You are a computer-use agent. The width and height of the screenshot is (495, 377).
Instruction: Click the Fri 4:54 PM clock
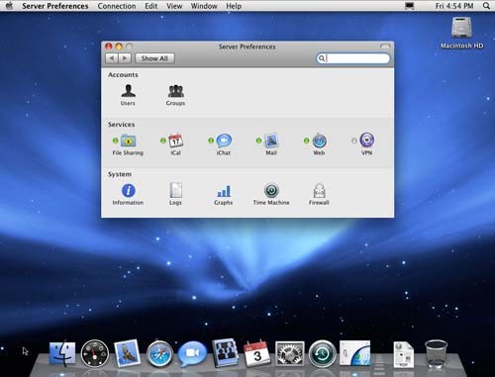[454, 6]
